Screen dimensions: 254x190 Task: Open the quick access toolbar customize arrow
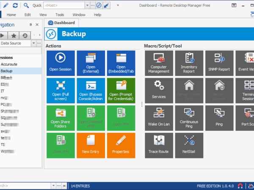(118, 5)
